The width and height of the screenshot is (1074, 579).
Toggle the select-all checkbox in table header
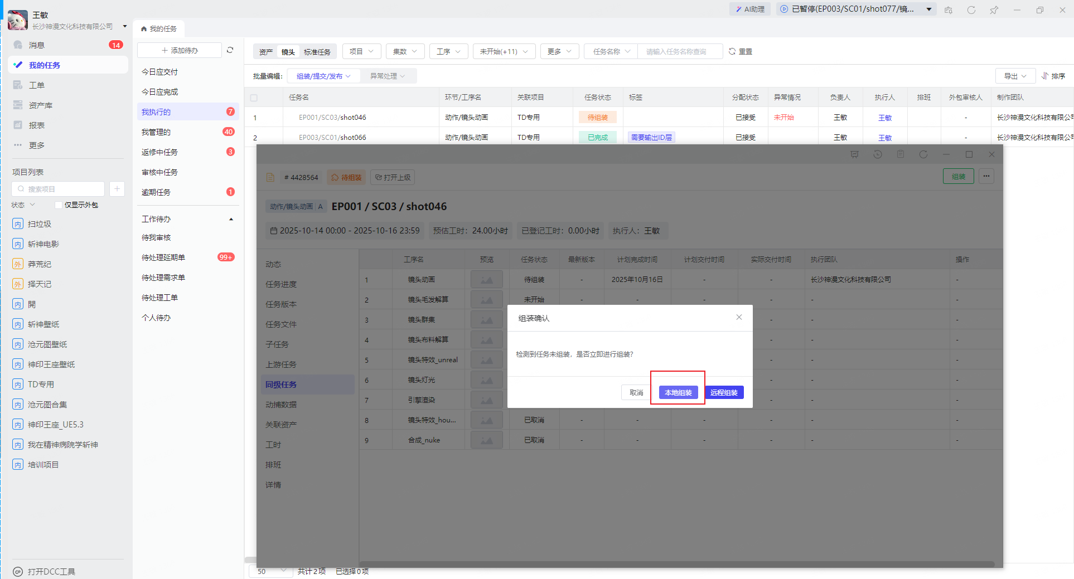pos(254,98)
